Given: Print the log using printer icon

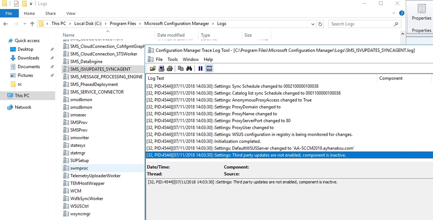Looking at the screenshot, I should click(169, 68).
